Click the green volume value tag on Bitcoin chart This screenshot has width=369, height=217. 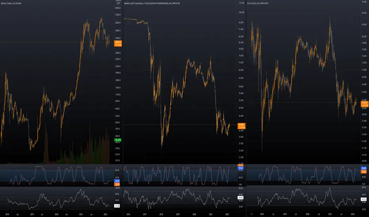point(118,140)
